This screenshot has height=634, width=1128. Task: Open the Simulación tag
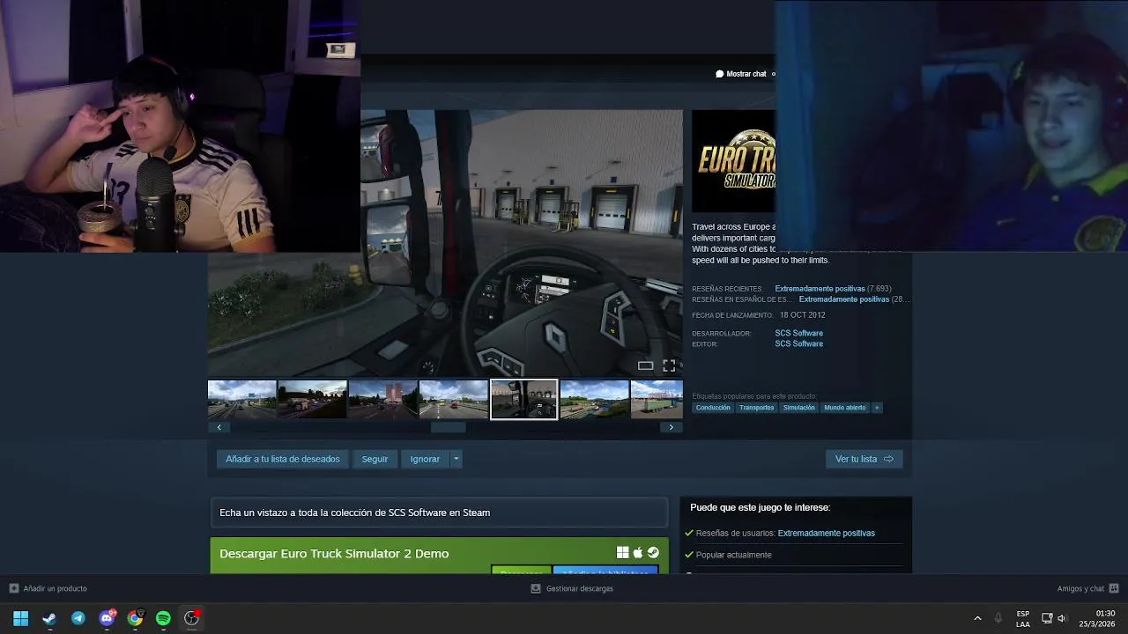coord(798,408)
